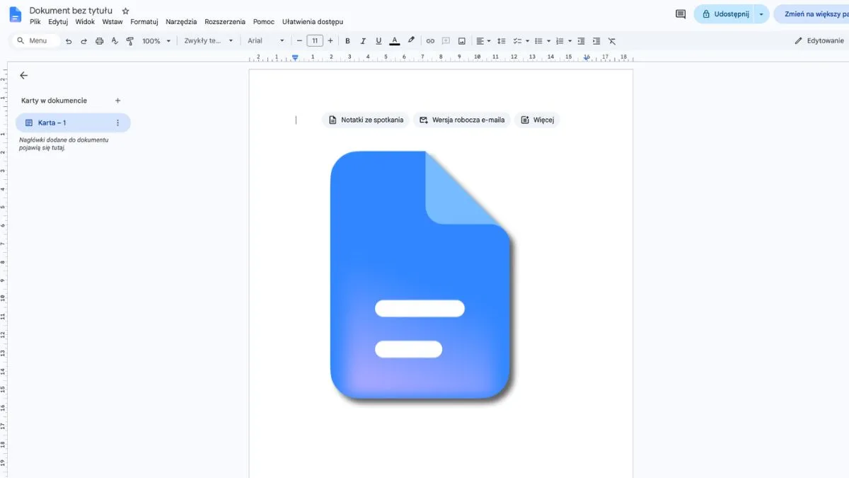
Task: Open the Edytowanie mode selector
Action: [x=819, y=41]
